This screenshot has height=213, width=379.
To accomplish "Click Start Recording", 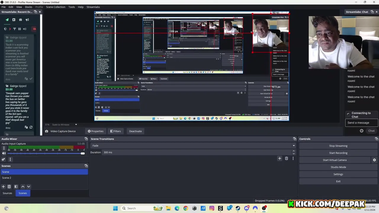I will coord(338,153).
